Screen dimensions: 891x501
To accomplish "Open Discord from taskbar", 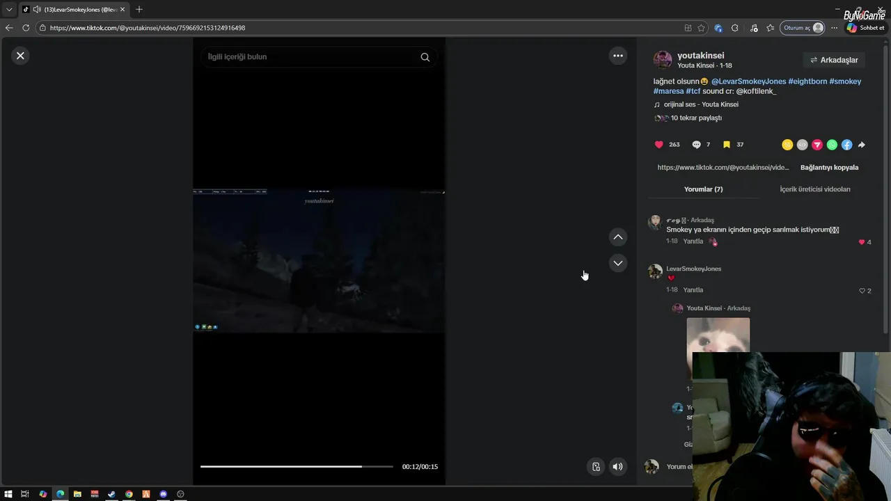I will 164,494.
